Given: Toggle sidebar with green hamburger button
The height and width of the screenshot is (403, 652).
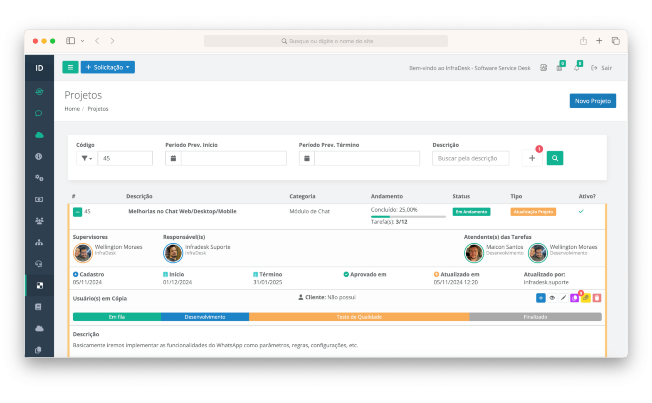Looking at the screenshot, I should [70, 67].
